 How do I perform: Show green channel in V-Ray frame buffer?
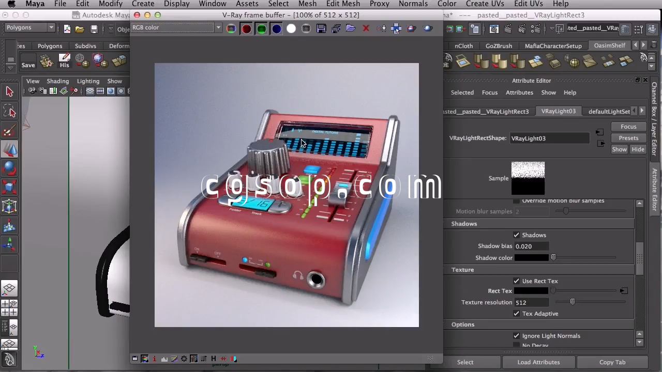pos(261,28)
